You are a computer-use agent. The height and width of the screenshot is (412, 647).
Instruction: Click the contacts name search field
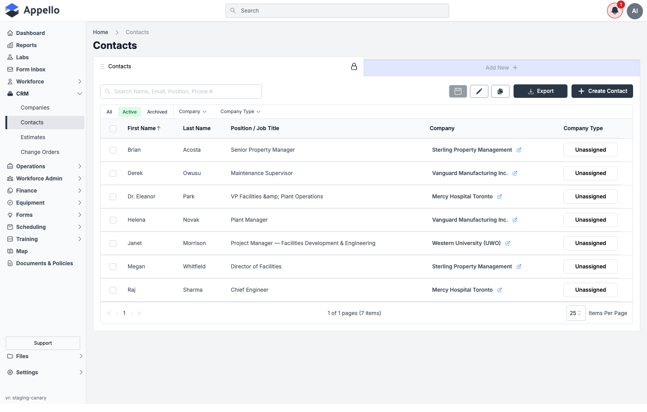tap(181, 92)
